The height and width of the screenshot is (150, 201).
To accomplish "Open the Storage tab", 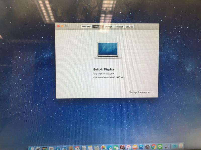I will point(109,27).
